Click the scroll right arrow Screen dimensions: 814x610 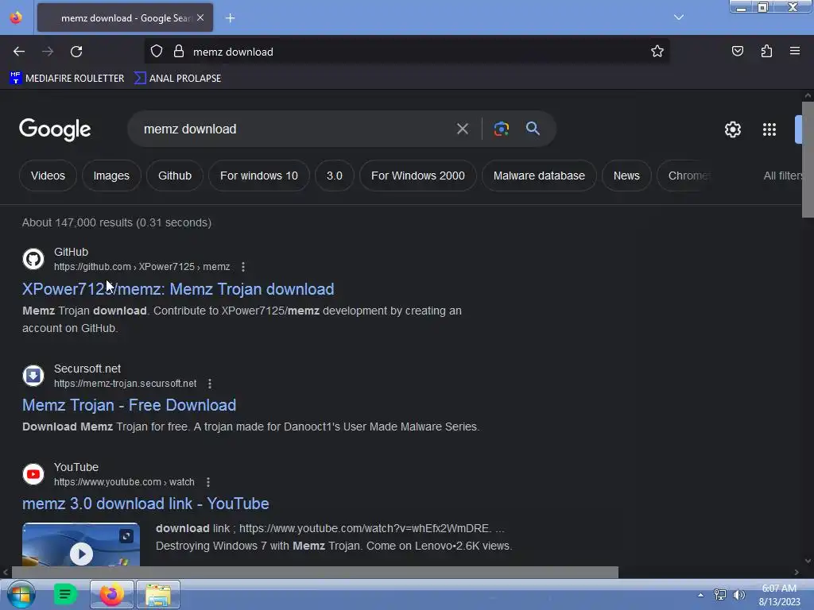pyautogui.click(x=797, y=572)
